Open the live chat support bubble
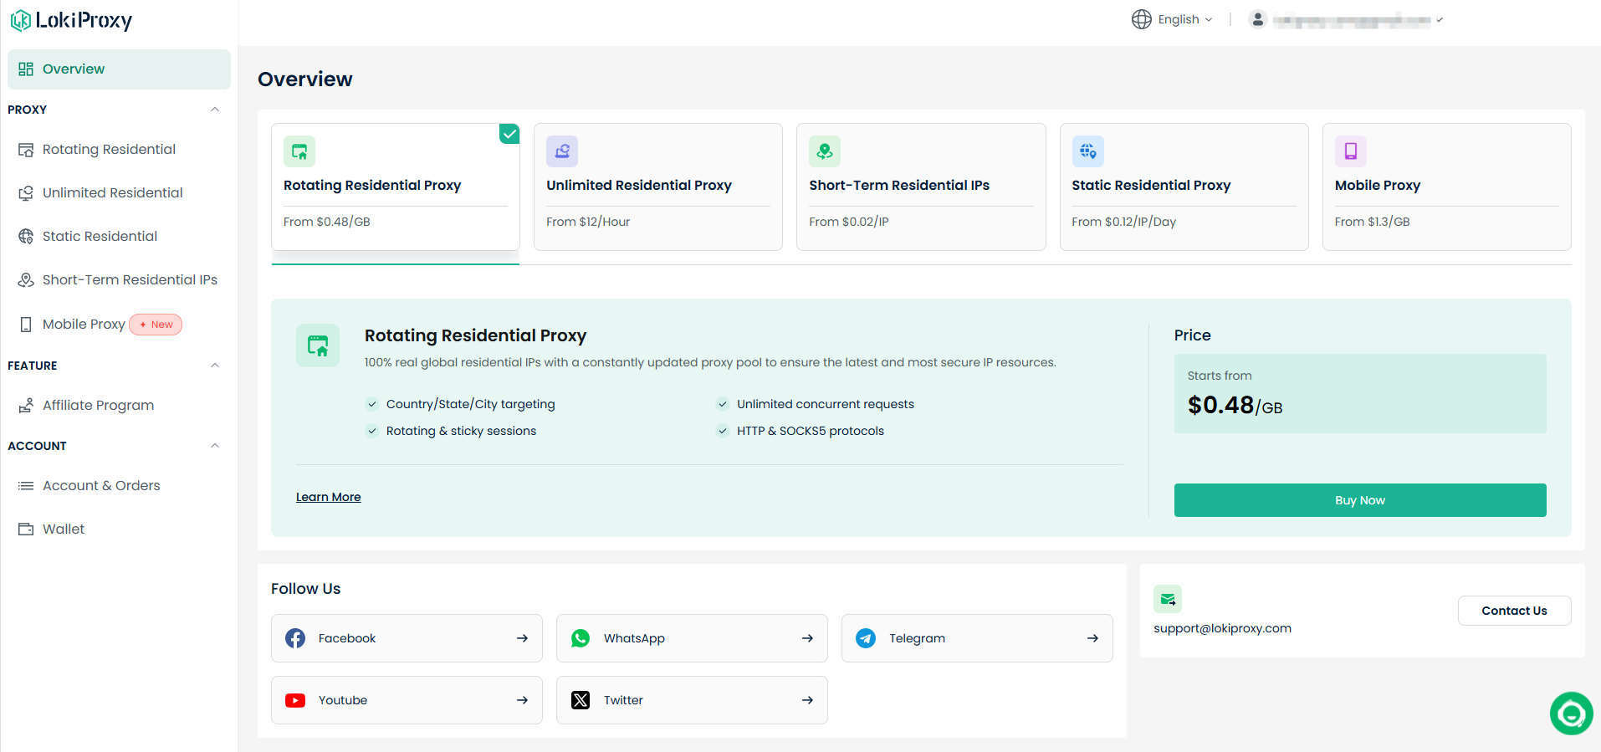The image size is (1601, 752). [x=1571, y=714]
